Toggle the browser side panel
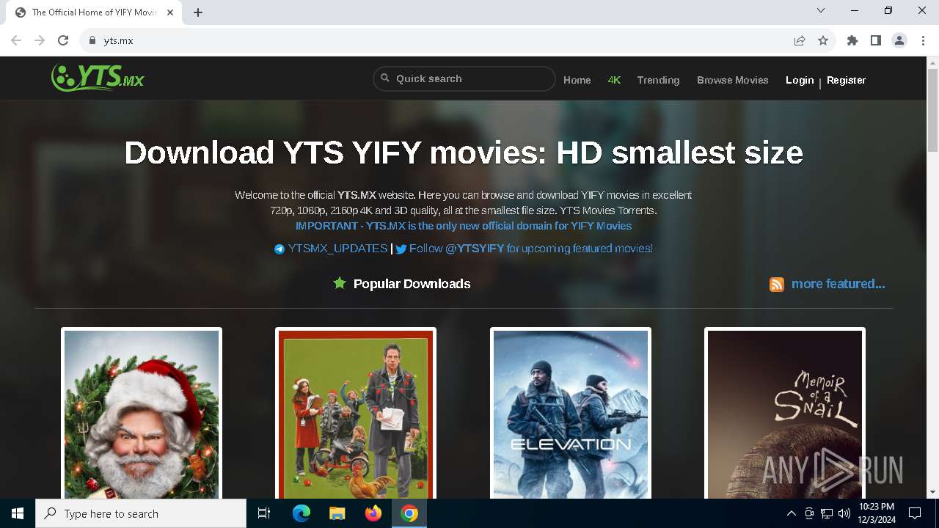Image resolution: width=939 pixels, height=528 pixels. point(876,40)
